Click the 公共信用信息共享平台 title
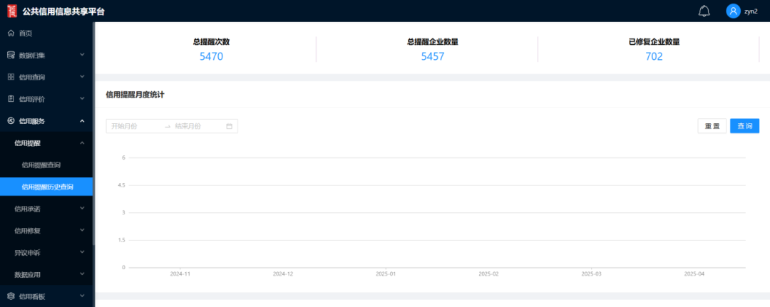Screen dimensions: 770x307 pyautogui.click(x=63, y=11)
